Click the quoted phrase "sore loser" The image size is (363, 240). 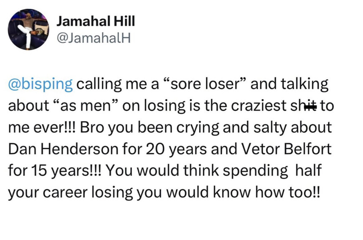204,84
